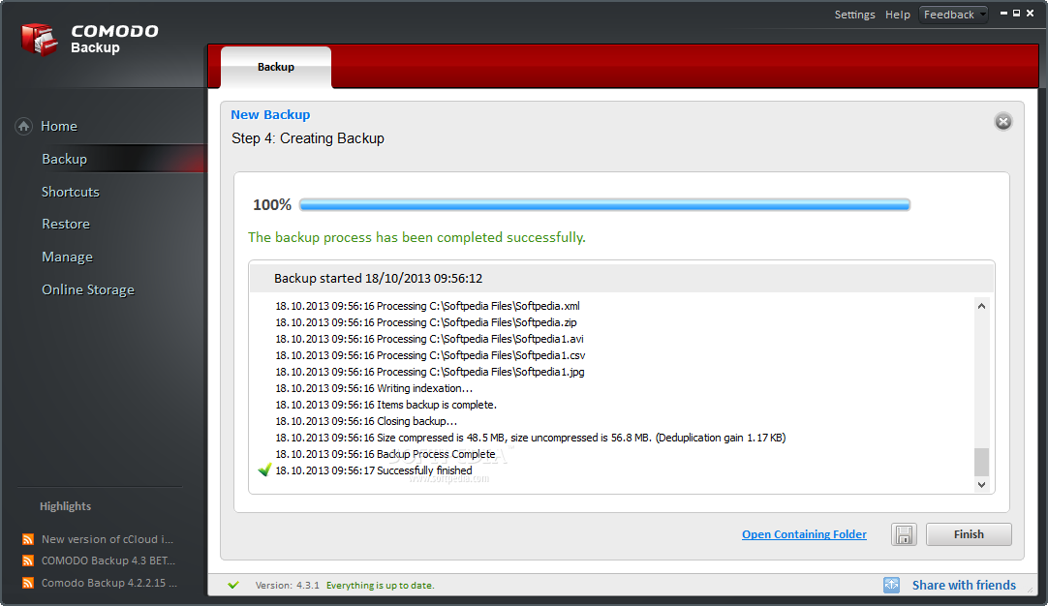Click RSS icon for Comodo Backup 4.2.2.15
1048x606 pixels.
28,583
